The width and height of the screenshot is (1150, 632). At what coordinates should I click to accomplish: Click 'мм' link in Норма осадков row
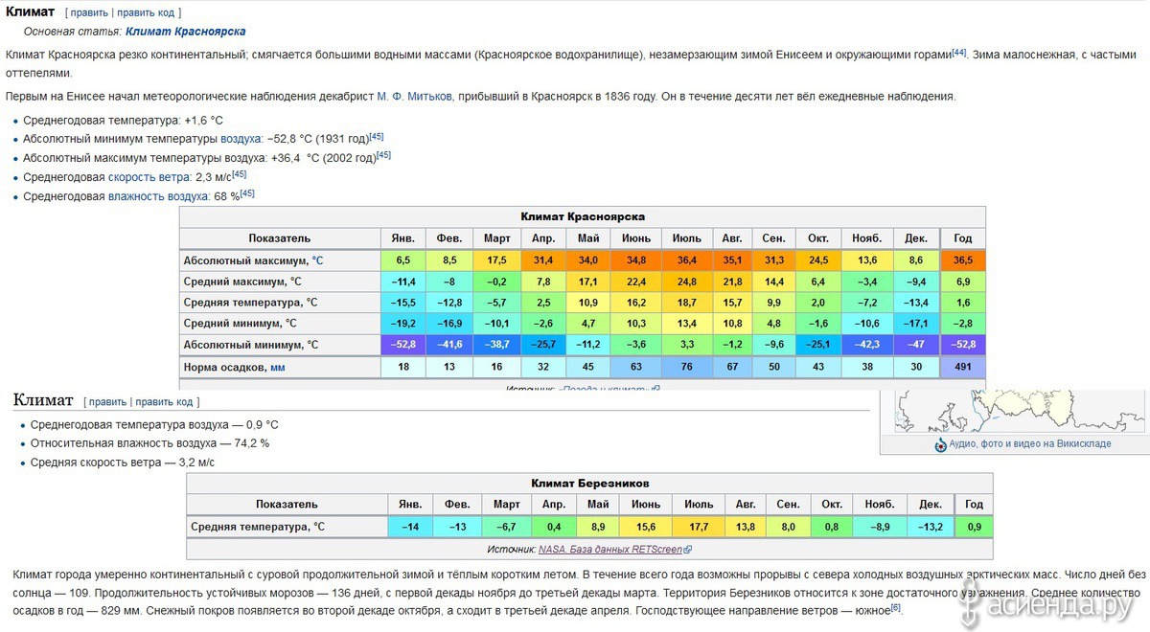[277, 367]
